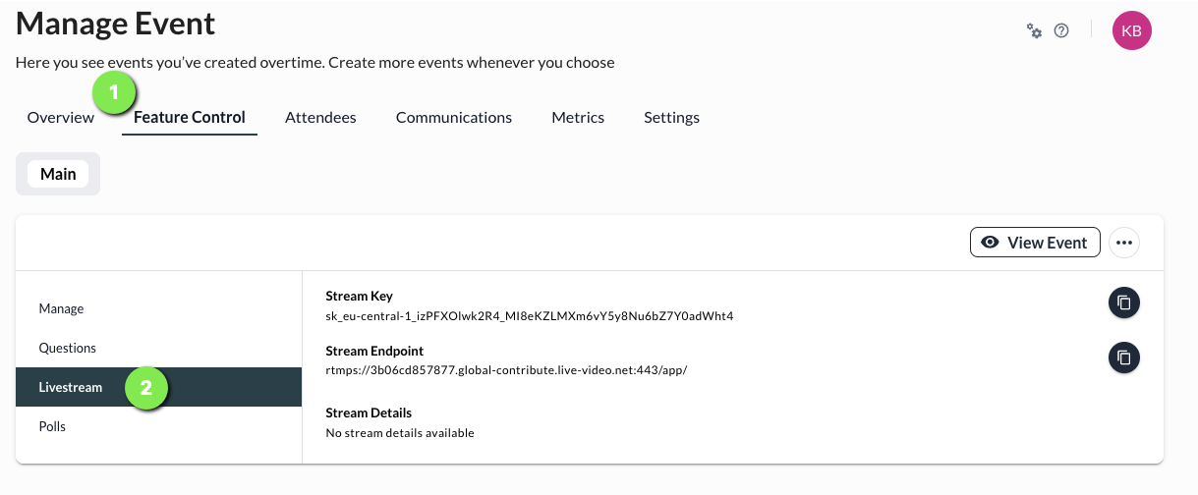Open help via the question mark icon

tap(1061, 30)
